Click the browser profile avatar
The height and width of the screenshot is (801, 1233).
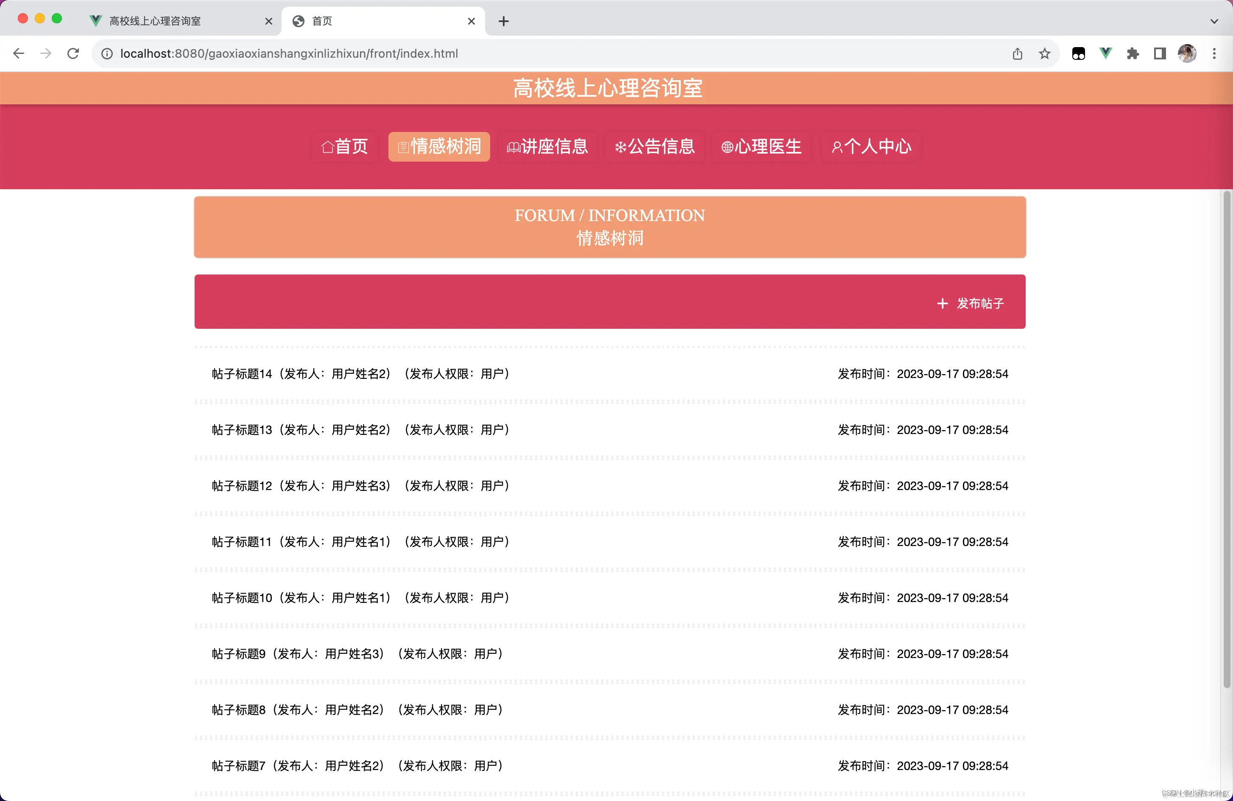(1187, 53)
